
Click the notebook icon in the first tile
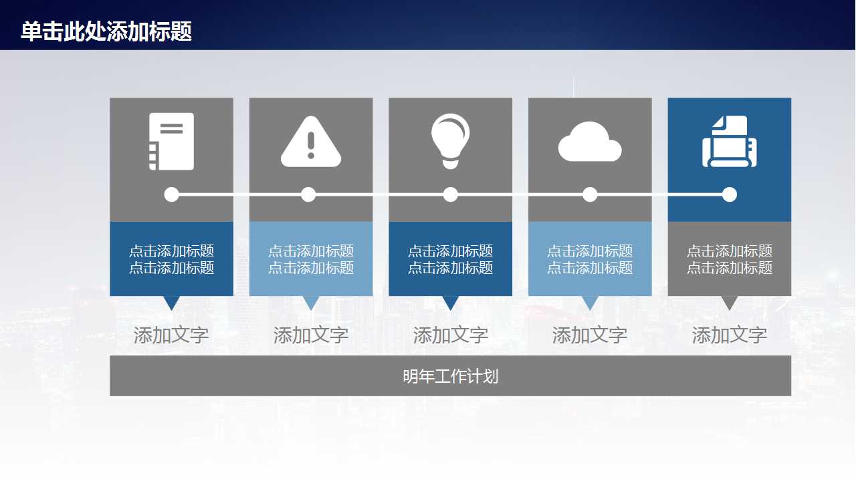[171, 141]
